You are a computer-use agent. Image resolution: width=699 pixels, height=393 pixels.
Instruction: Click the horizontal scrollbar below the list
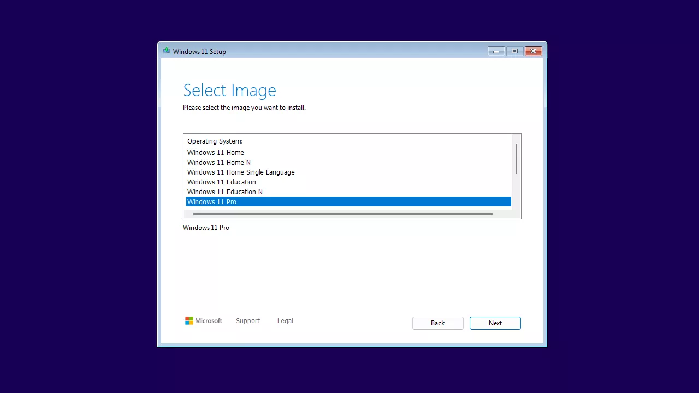click(343, 214)
